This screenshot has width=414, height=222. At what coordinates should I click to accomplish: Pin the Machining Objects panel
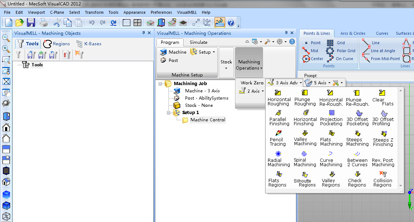(x=143, y=33)
